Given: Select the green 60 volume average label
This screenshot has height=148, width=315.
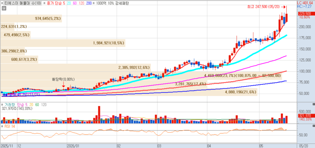Looking at the screenshot, I should pos(37,105).
